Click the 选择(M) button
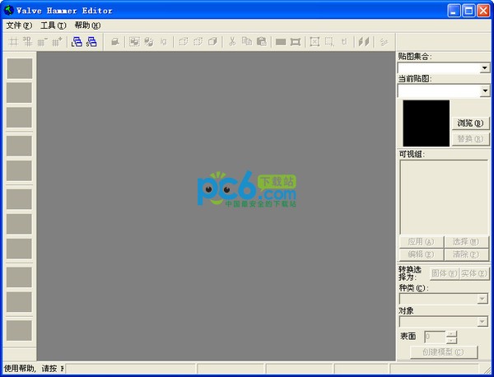Image resolution: width=494 pixels, height=377 pixels. coord(466,242)
